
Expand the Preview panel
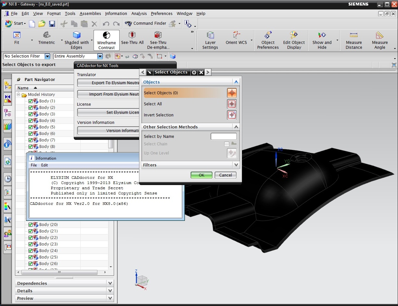click(x=110, y=298)
